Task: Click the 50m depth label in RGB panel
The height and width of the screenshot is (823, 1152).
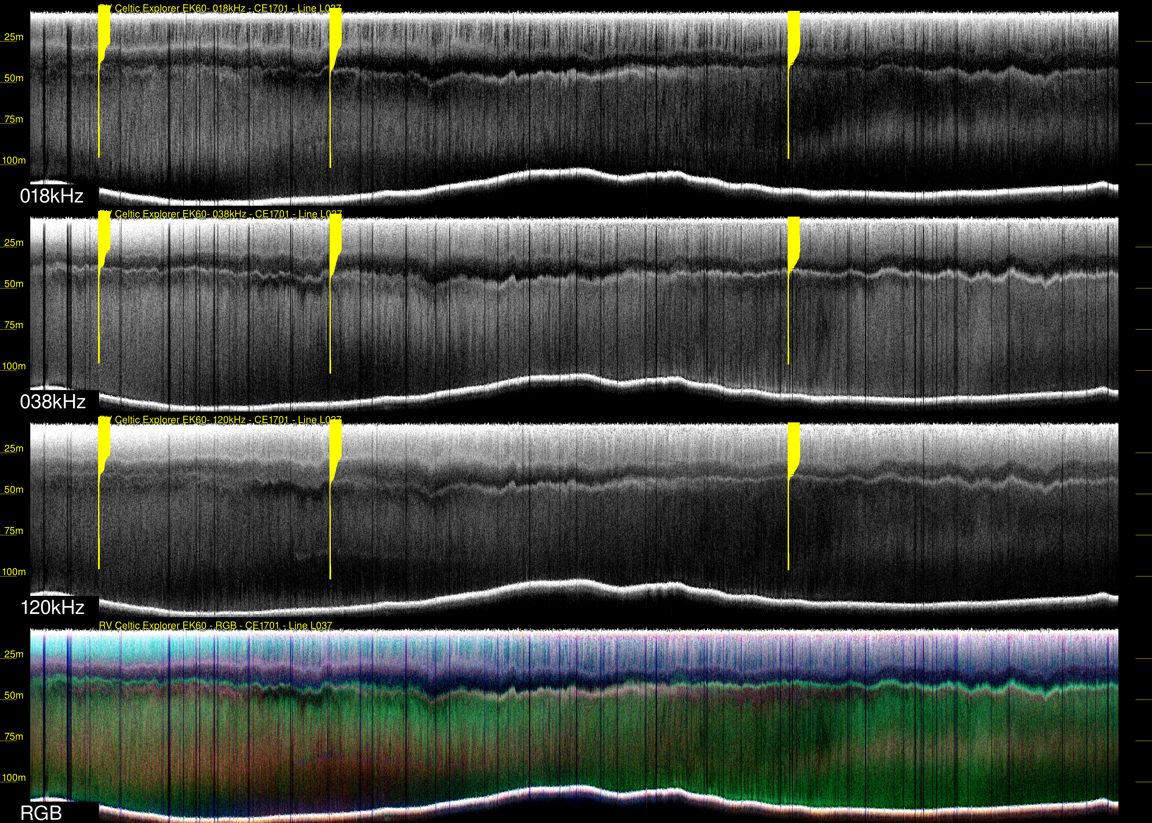Action: point(14,695)
